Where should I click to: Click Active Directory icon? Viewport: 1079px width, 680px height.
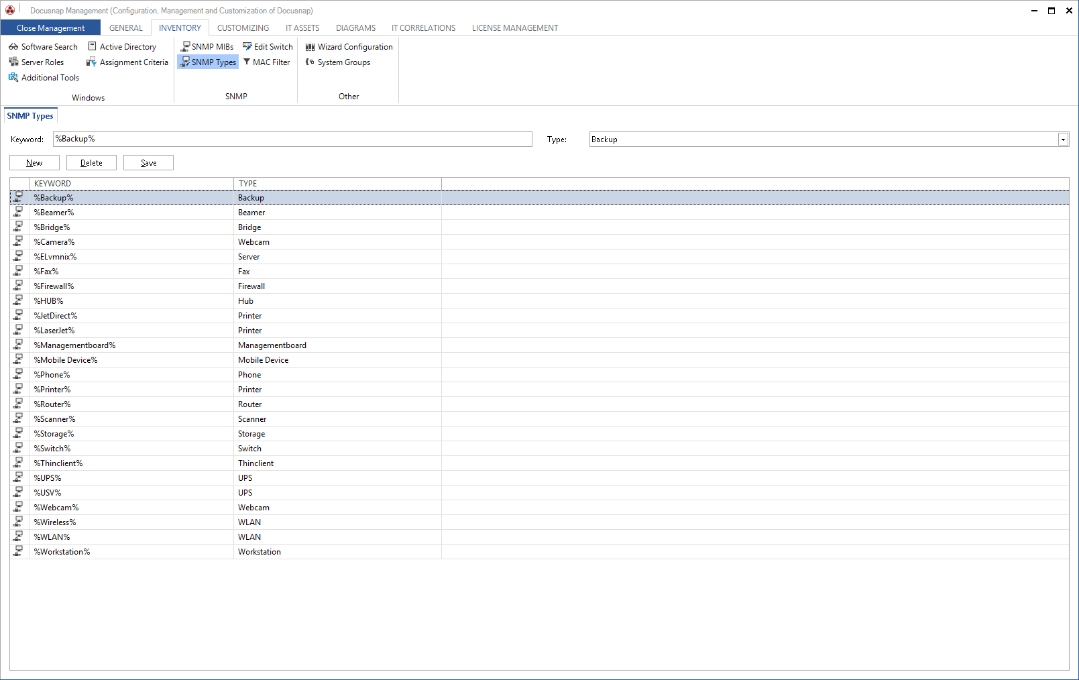[x=93, y=47]
